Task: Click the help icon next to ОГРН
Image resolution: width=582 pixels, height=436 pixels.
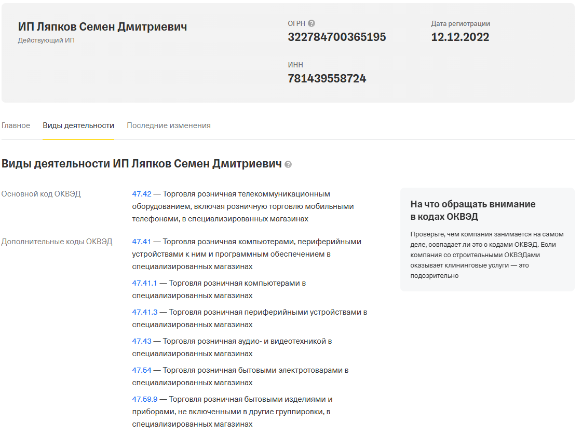Action: (312, 23)
